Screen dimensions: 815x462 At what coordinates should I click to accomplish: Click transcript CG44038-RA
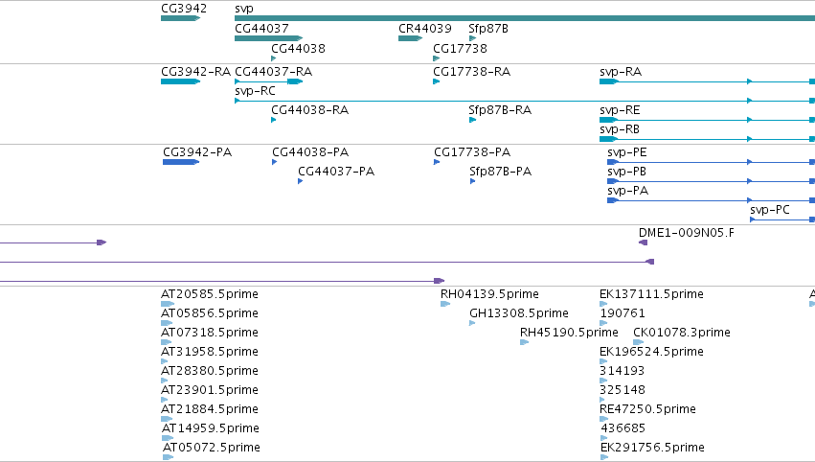pos(273,120)
